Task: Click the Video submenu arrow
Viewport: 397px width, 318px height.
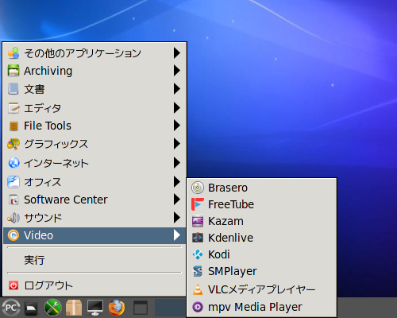Action: (177, 235)
